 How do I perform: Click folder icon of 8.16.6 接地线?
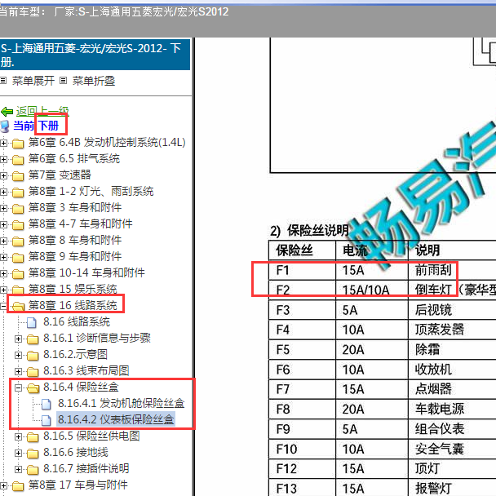33,454
